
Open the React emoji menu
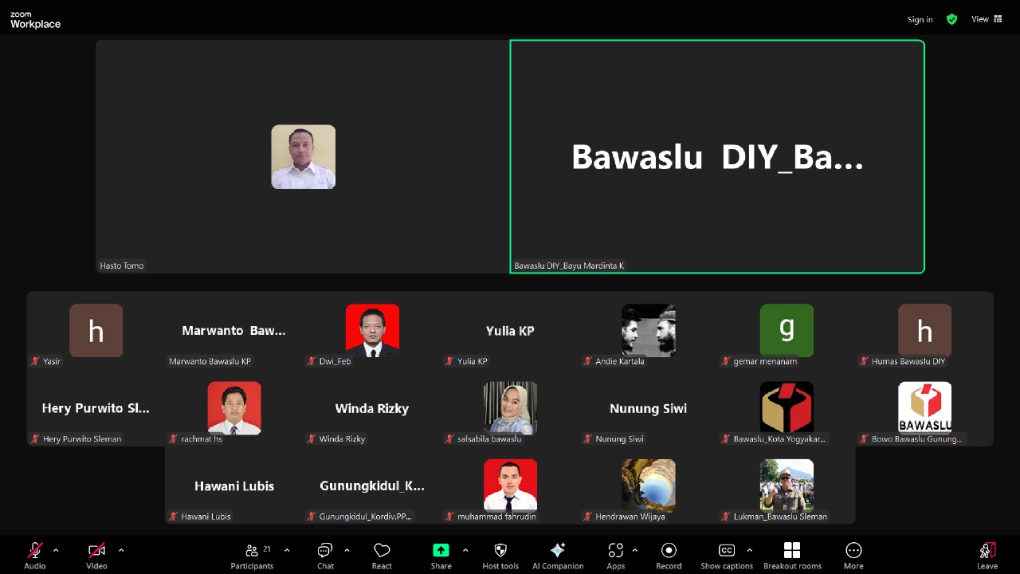tap(382, 555)
